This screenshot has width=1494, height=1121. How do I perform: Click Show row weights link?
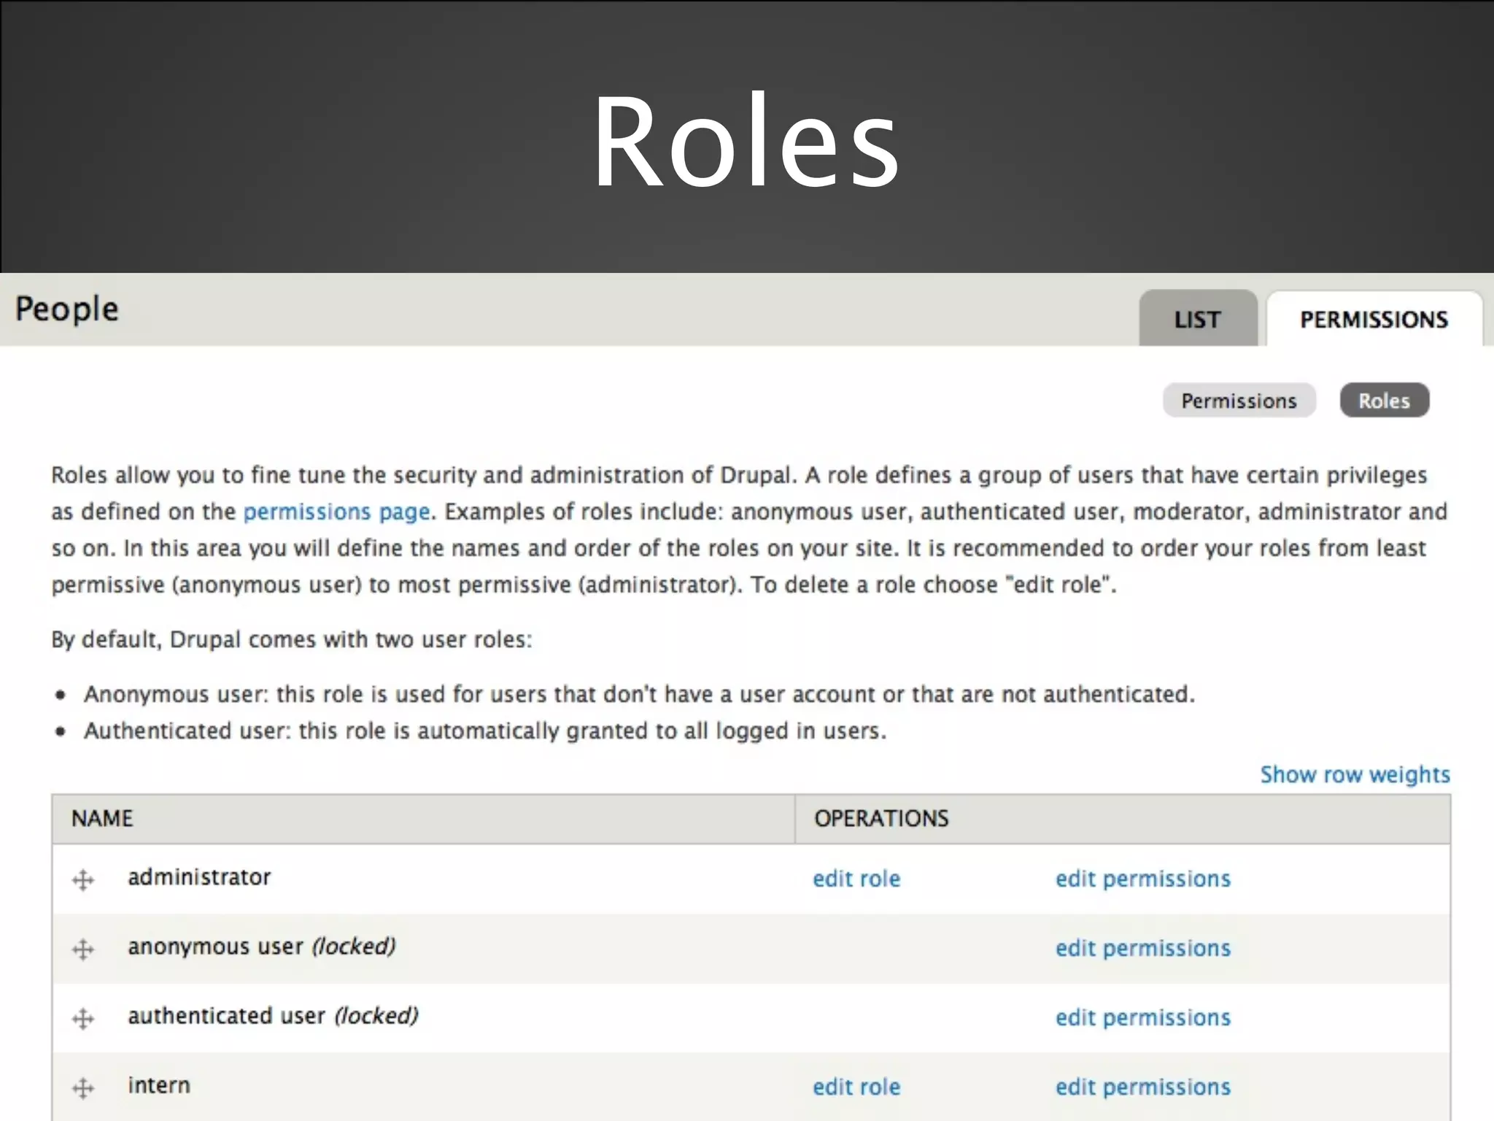pos(1355,774)
